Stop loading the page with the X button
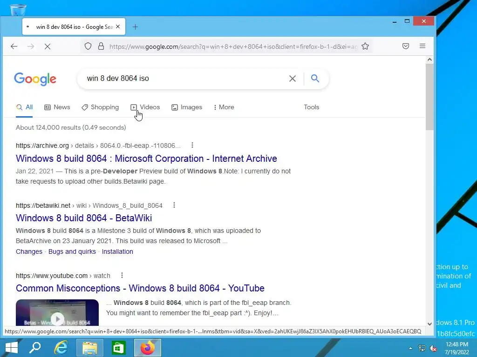The height and width of the screenshot is (357, 477). [48, 46]
